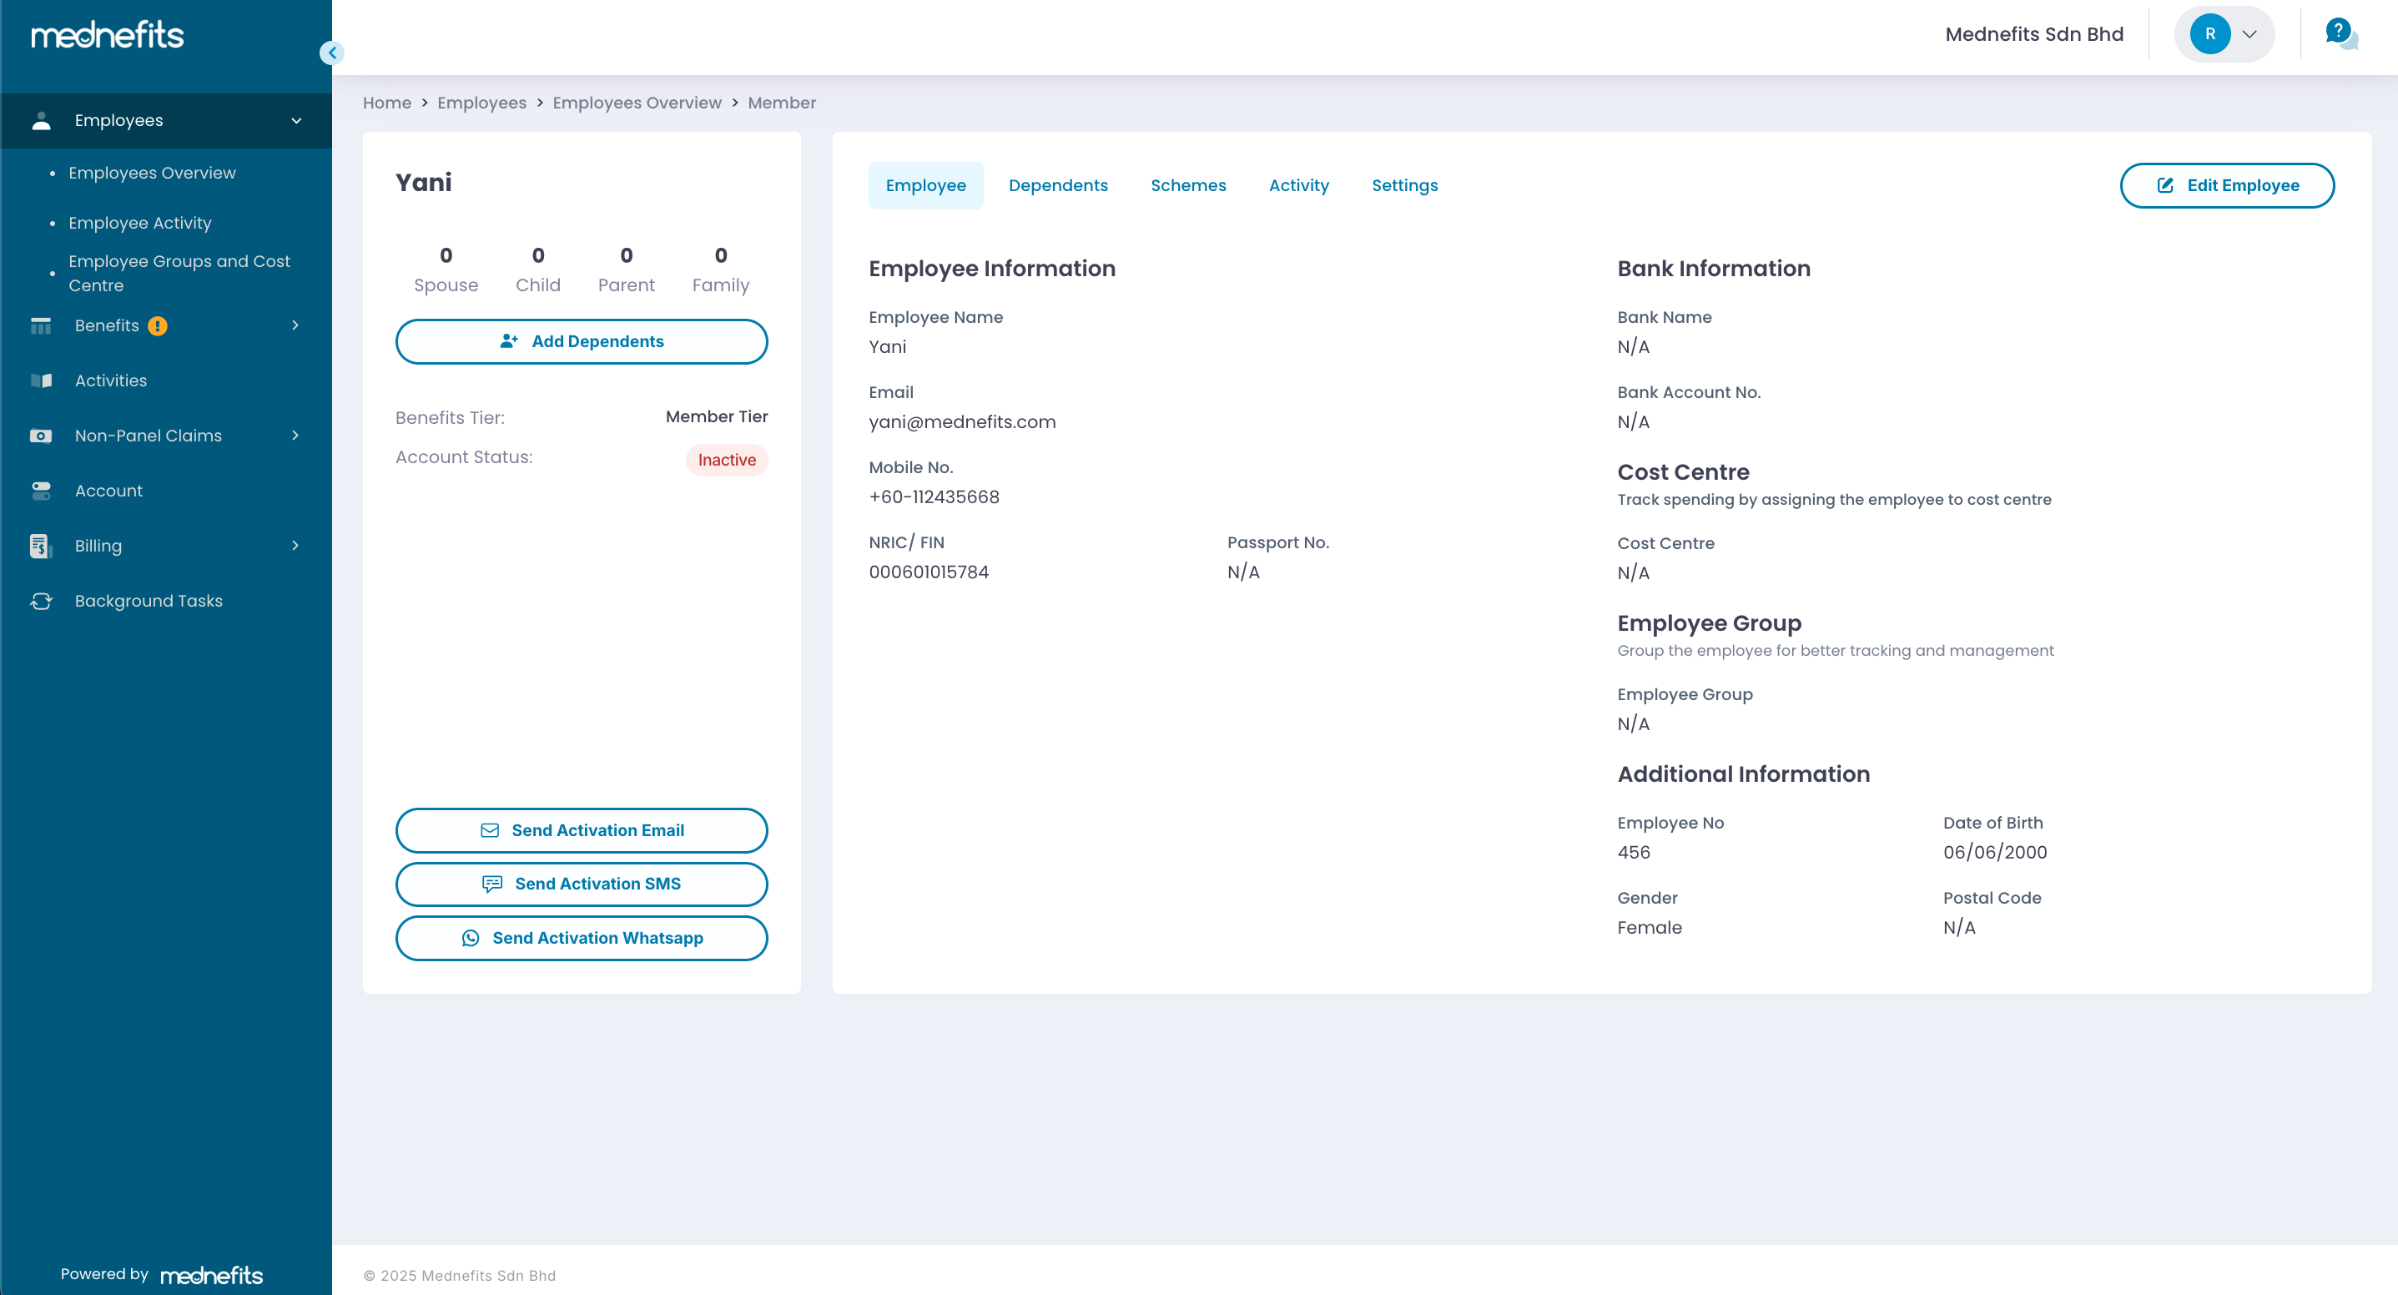Expand the Non-Panel Claims submenu chevron

click(295, 436)
